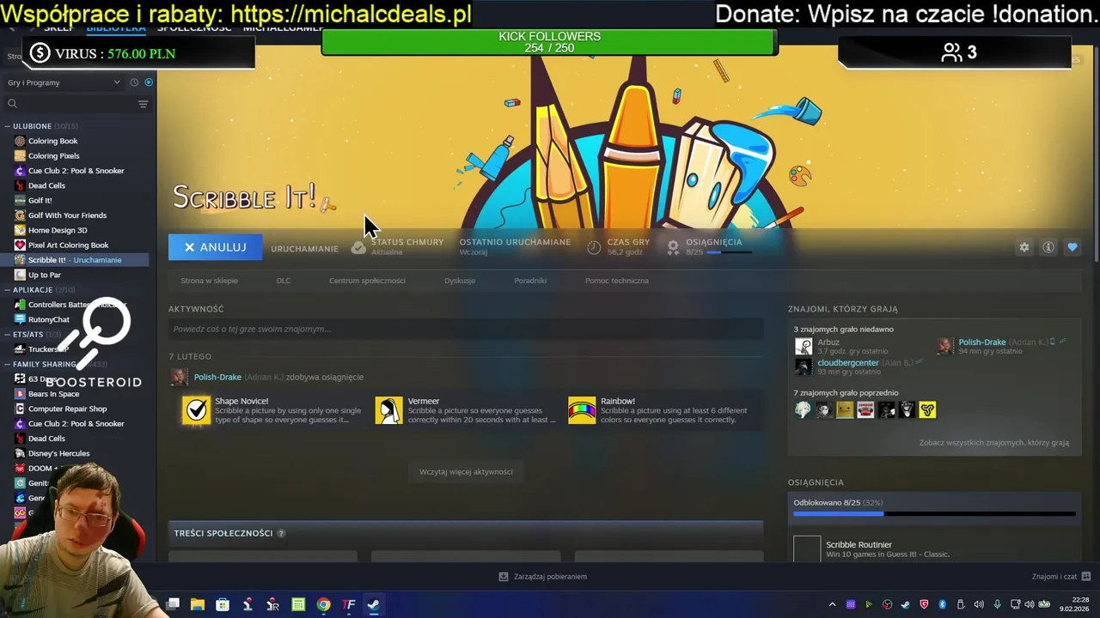1100x618 pixels.
Task: Select Home Design 3D
Action: (x=58, y=230)
